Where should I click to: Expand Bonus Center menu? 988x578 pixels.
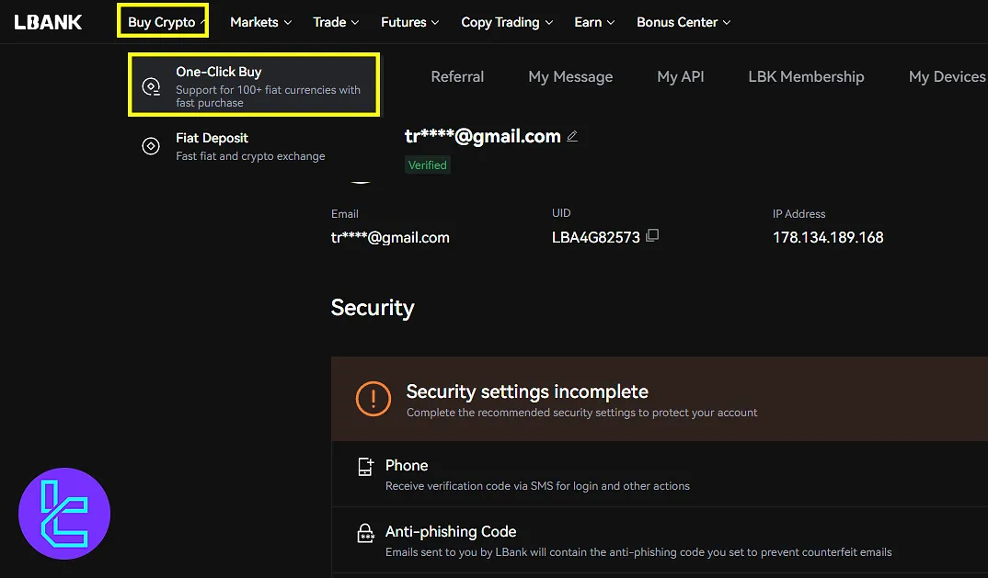[684, 22]
